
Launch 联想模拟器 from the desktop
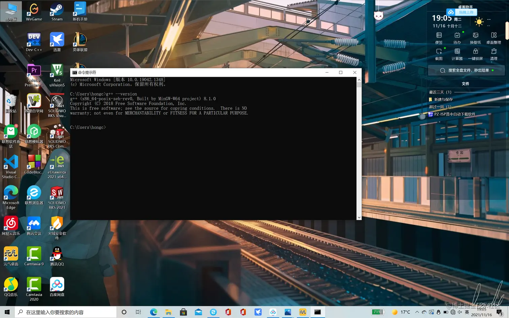click(x=34, y=134)
